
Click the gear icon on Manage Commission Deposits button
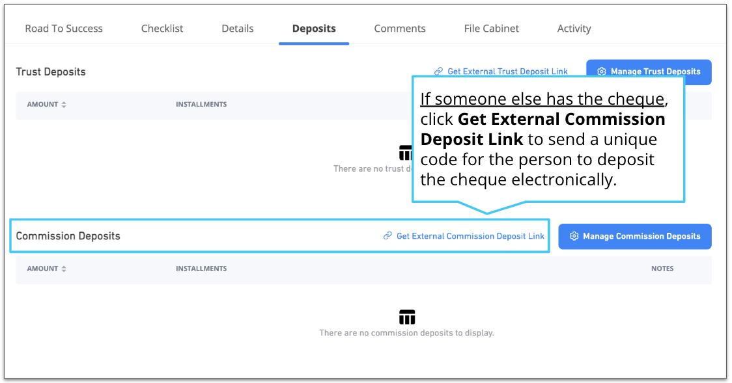click(574, 236)
